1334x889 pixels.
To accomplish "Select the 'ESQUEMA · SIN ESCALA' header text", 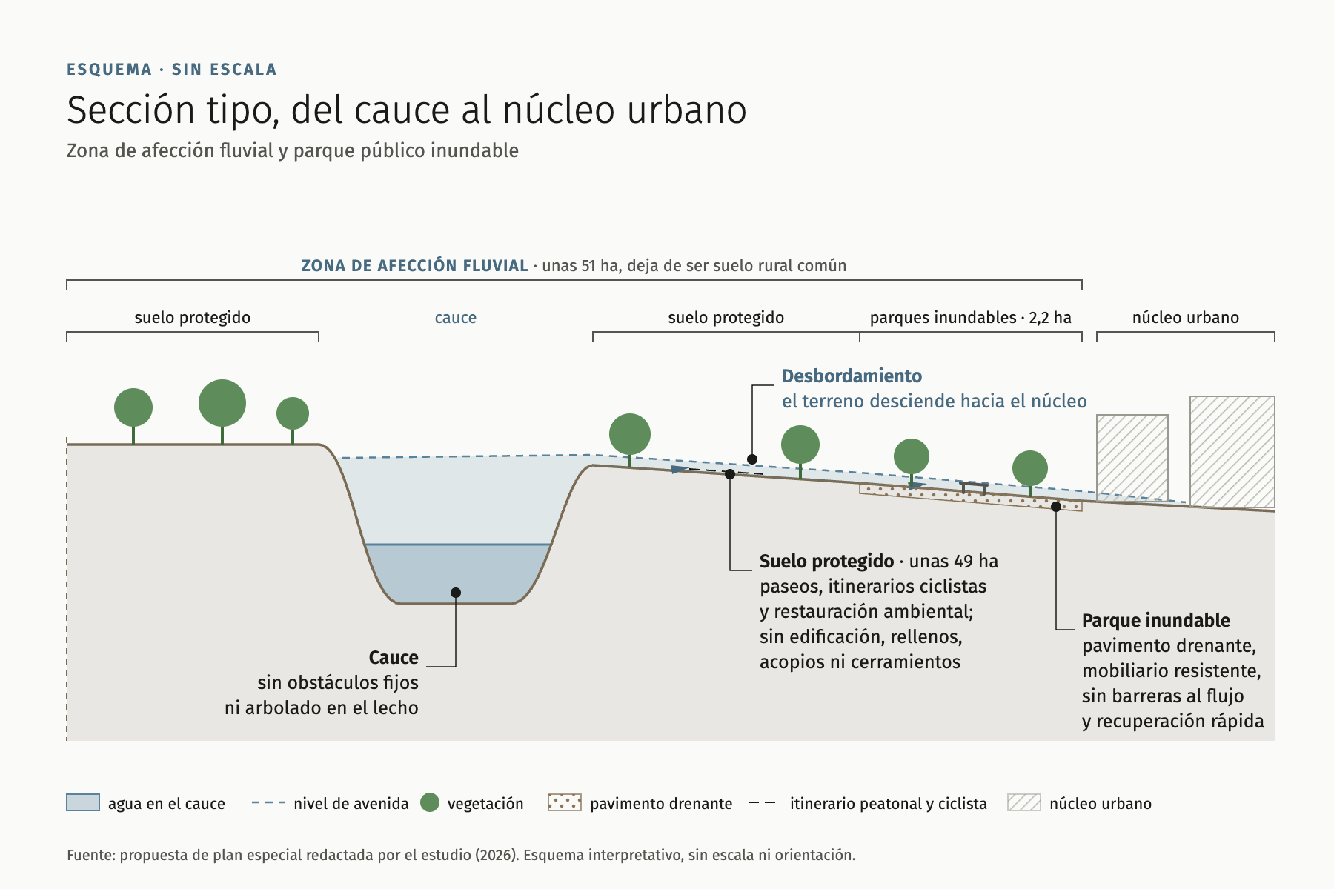I will tap(172, 70).
